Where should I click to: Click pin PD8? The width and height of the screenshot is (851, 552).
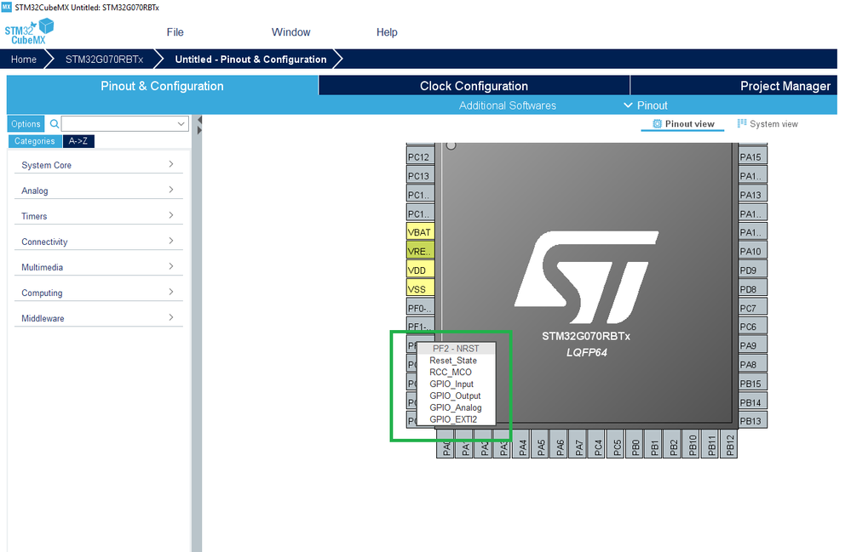tap(753, 288)
